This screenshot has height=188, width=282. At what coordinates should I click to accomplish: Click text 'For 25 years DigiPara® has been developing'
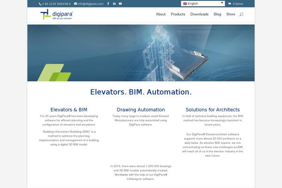pos(69,116)
